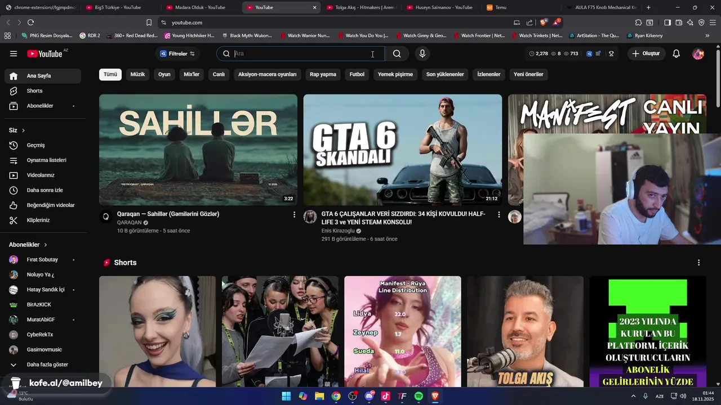This screenshot has height=405, width=721.
Task: Open the BirAzKICK subscription
Action: [43, 304]
